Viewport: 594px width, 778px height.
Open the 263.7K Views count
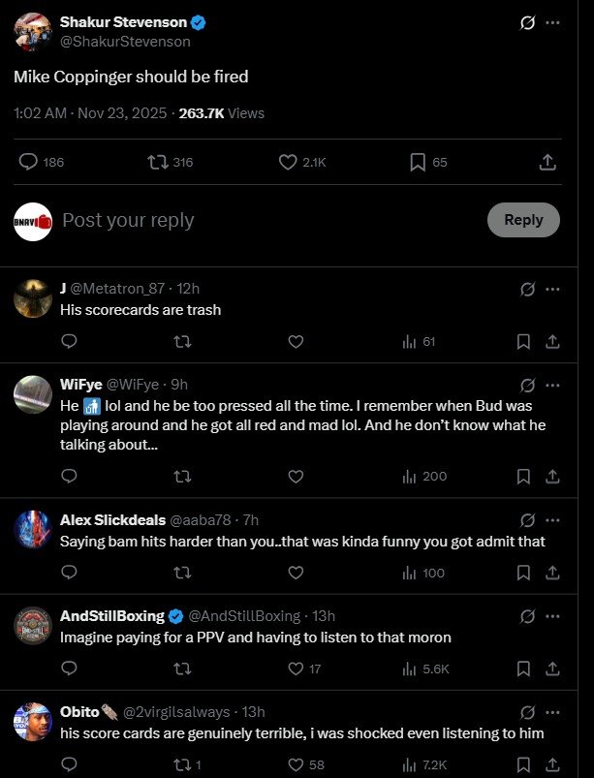pyautogui.click(x=222, y=113)
